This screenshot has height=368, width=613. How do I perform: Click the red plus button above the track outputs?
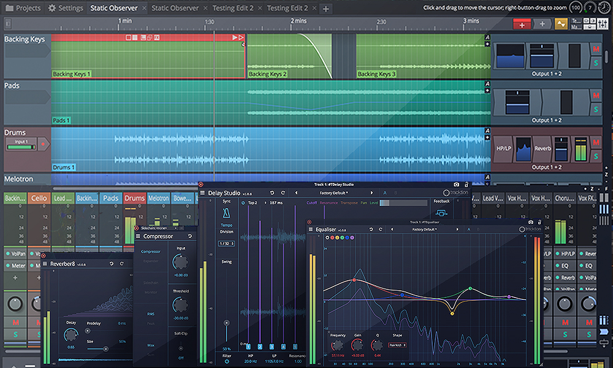click(522, 24)
